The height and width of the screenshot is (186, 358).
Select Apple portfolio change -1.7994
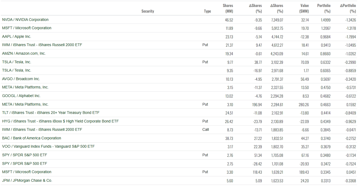pyautogui.click(x=350, y=37)
